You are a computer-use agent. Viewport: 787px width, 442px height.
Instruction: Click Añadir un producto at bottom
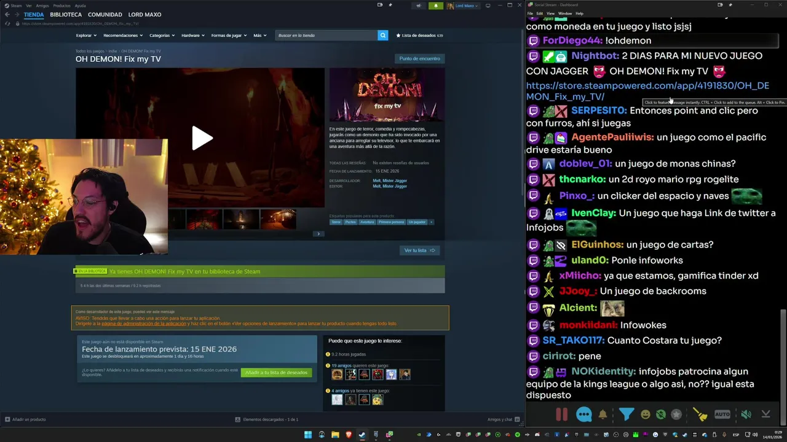tap(25, 419)
